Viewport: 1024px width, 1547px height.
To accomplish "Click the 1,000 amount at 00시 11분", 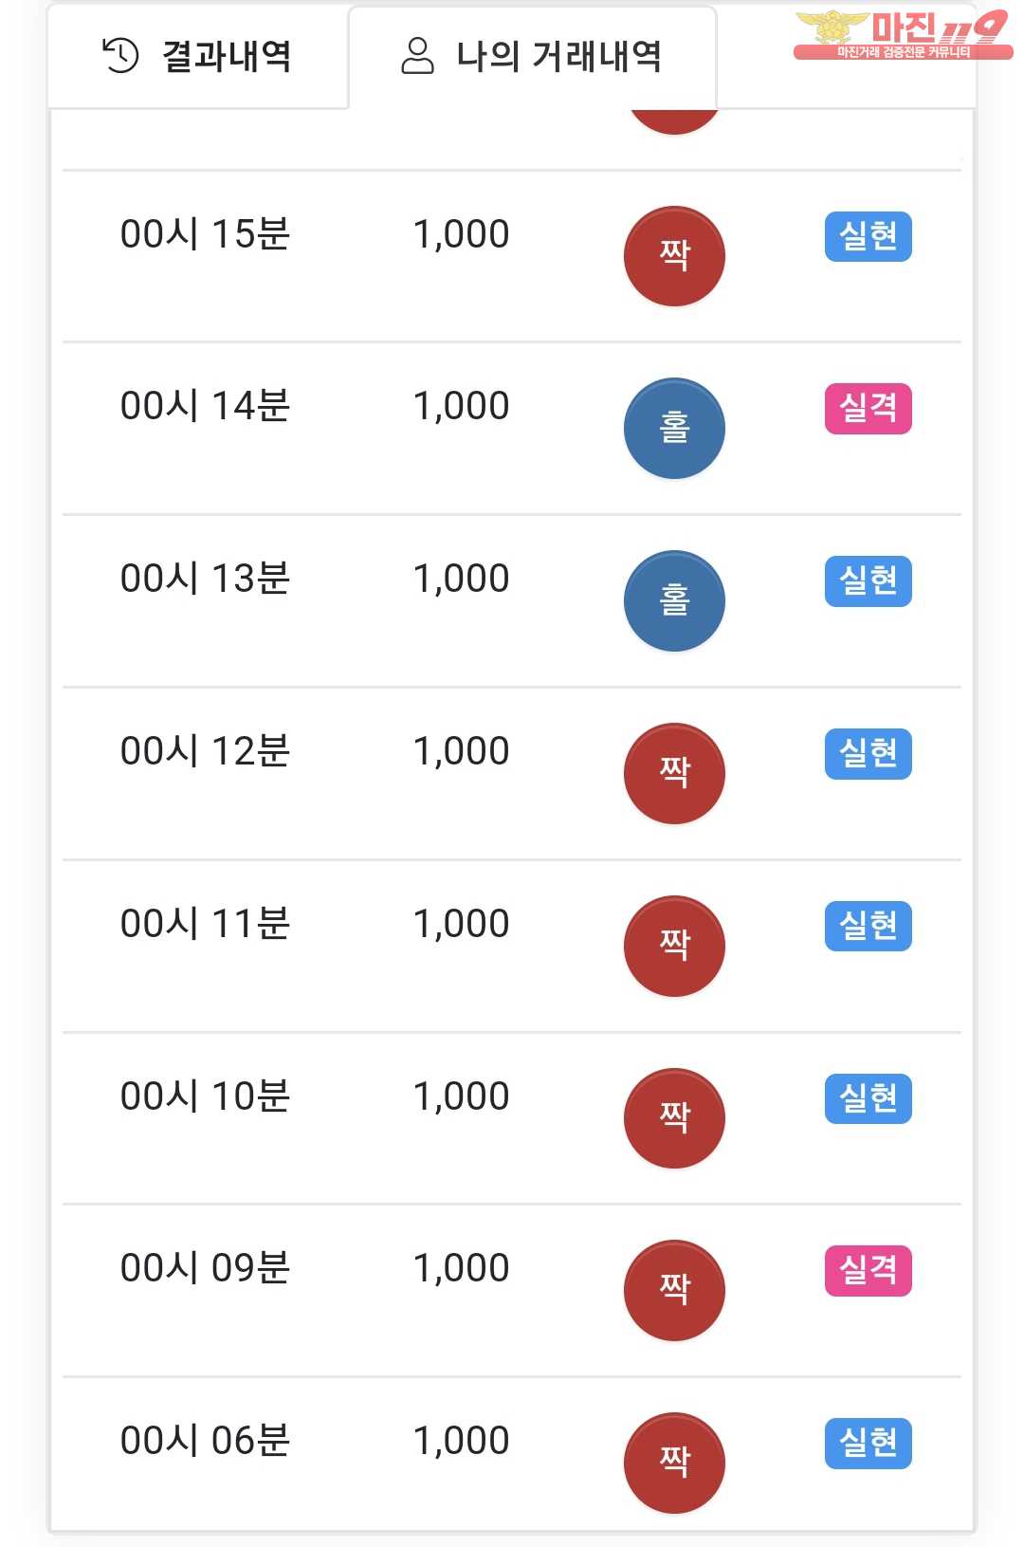I will coord(462,924).
